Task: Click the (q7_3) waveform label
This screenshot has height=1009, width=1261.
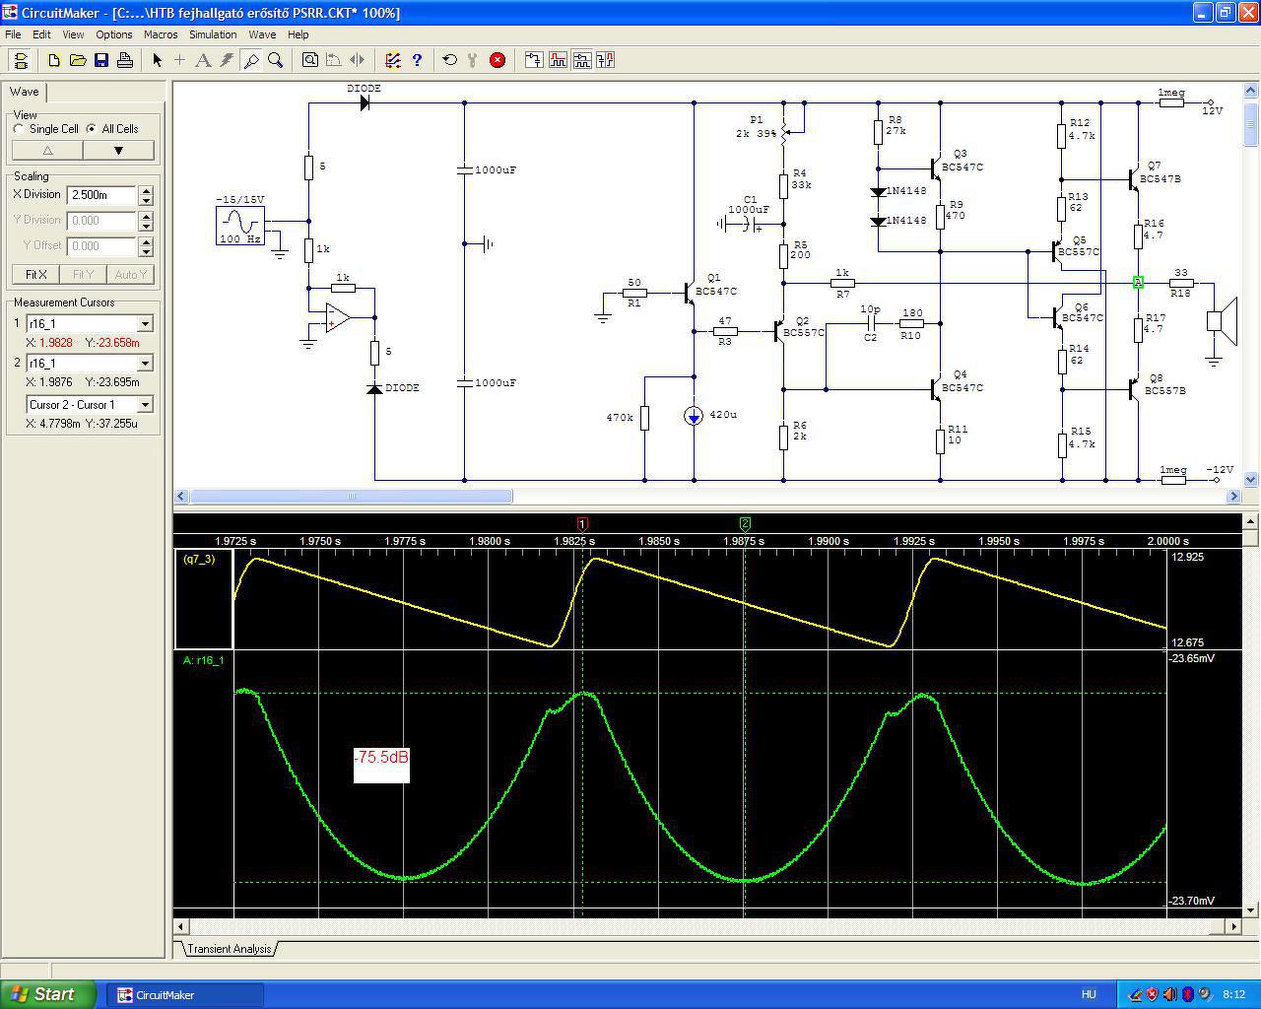Action: point(199,559)
